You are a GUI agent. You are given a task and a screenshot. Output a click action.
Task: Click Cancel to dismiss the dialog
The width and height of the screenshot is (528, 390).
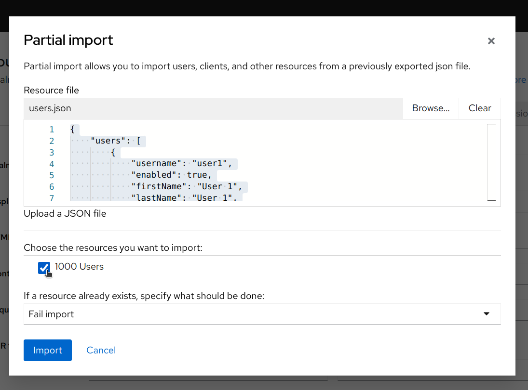[x=101, y=350]
